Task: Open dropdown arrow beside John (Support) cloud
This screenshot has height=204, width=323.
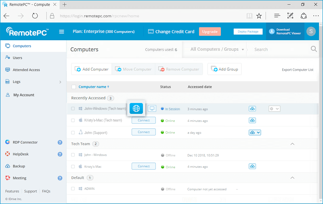Action: 258,132
